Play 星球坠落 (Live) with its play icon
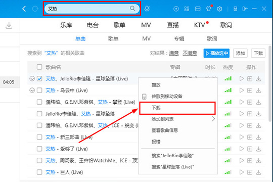 242,79
